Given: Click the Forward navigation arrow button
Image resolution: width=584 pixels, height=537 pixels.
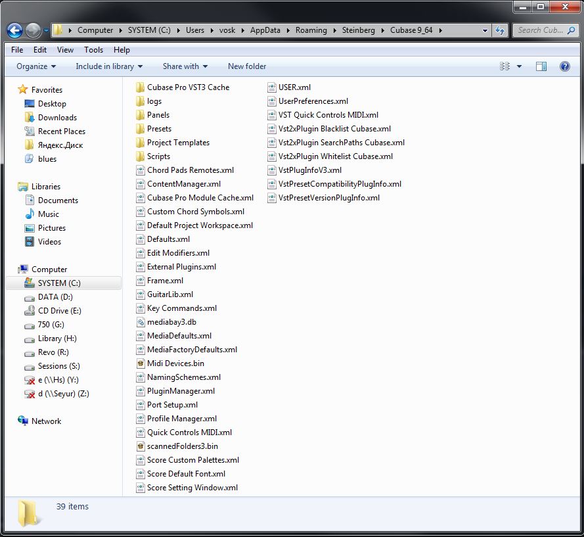Looking at the screenshot, I should pyautogui.click(x=33, y=30).
